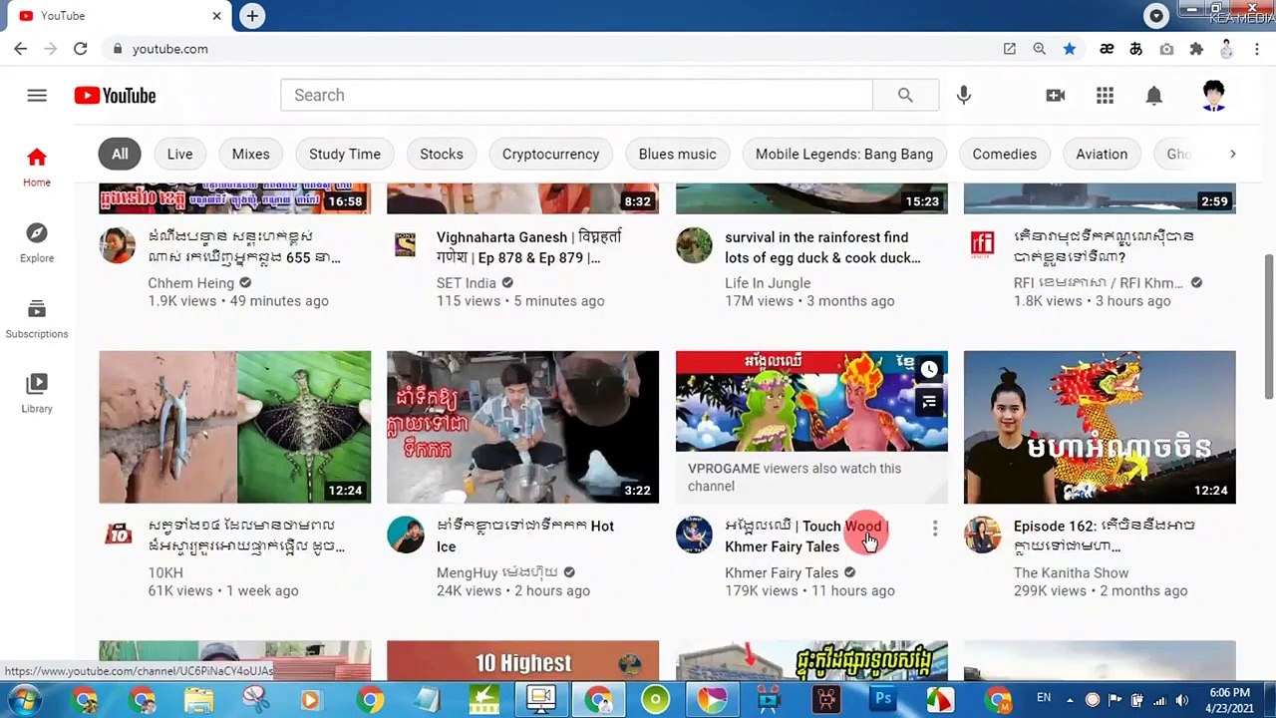Select the Mixes filter chip

pyautogui.click(x=251, y=154)
